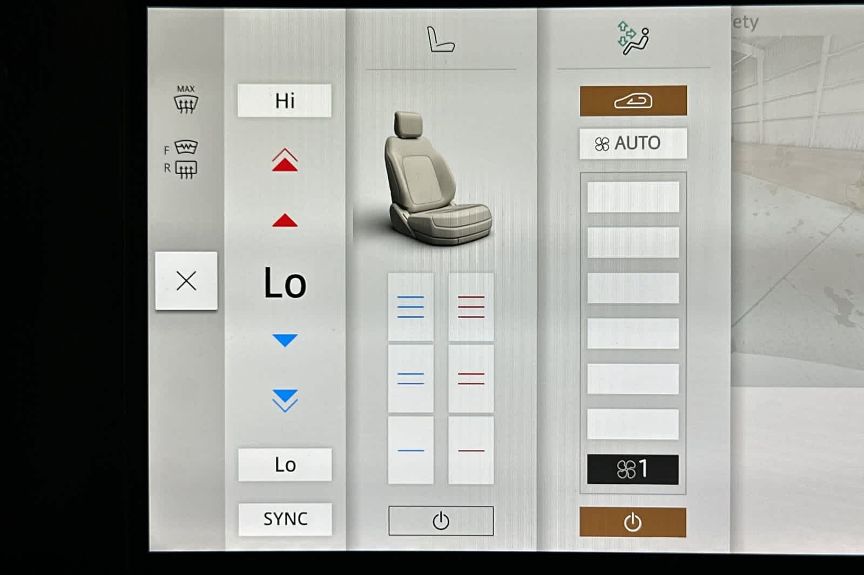Decrease temperature with single blue arrow

click(285, 340)
